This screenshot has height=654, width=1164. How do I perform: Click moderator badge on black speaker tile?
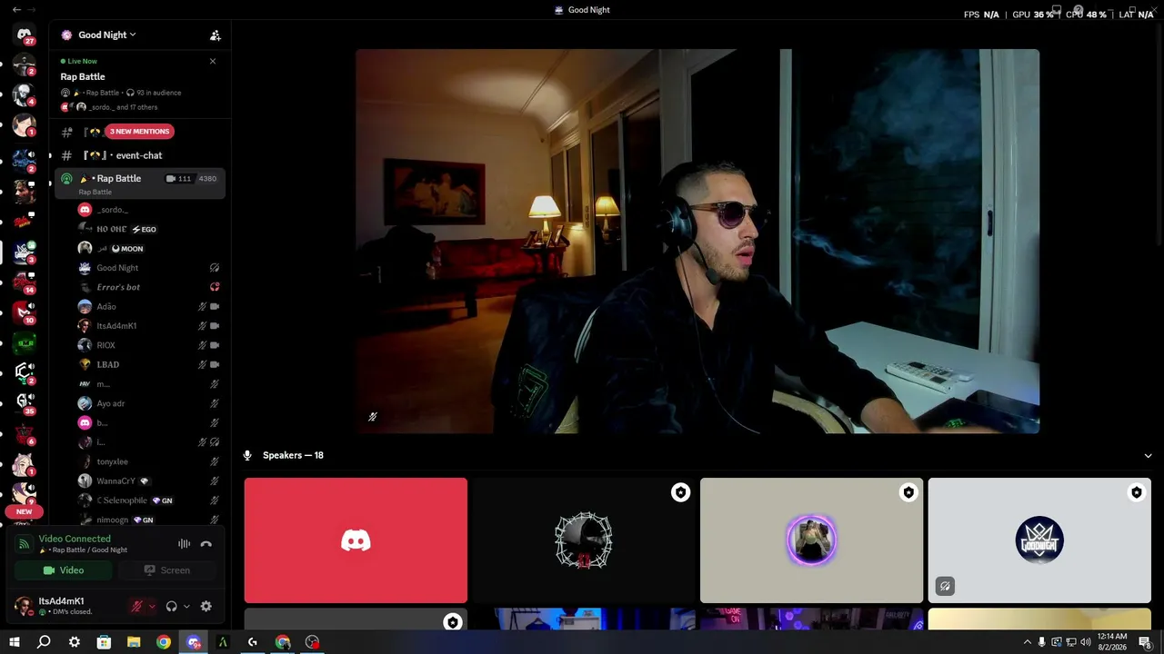pyautogui.click(x=680, y=492)
